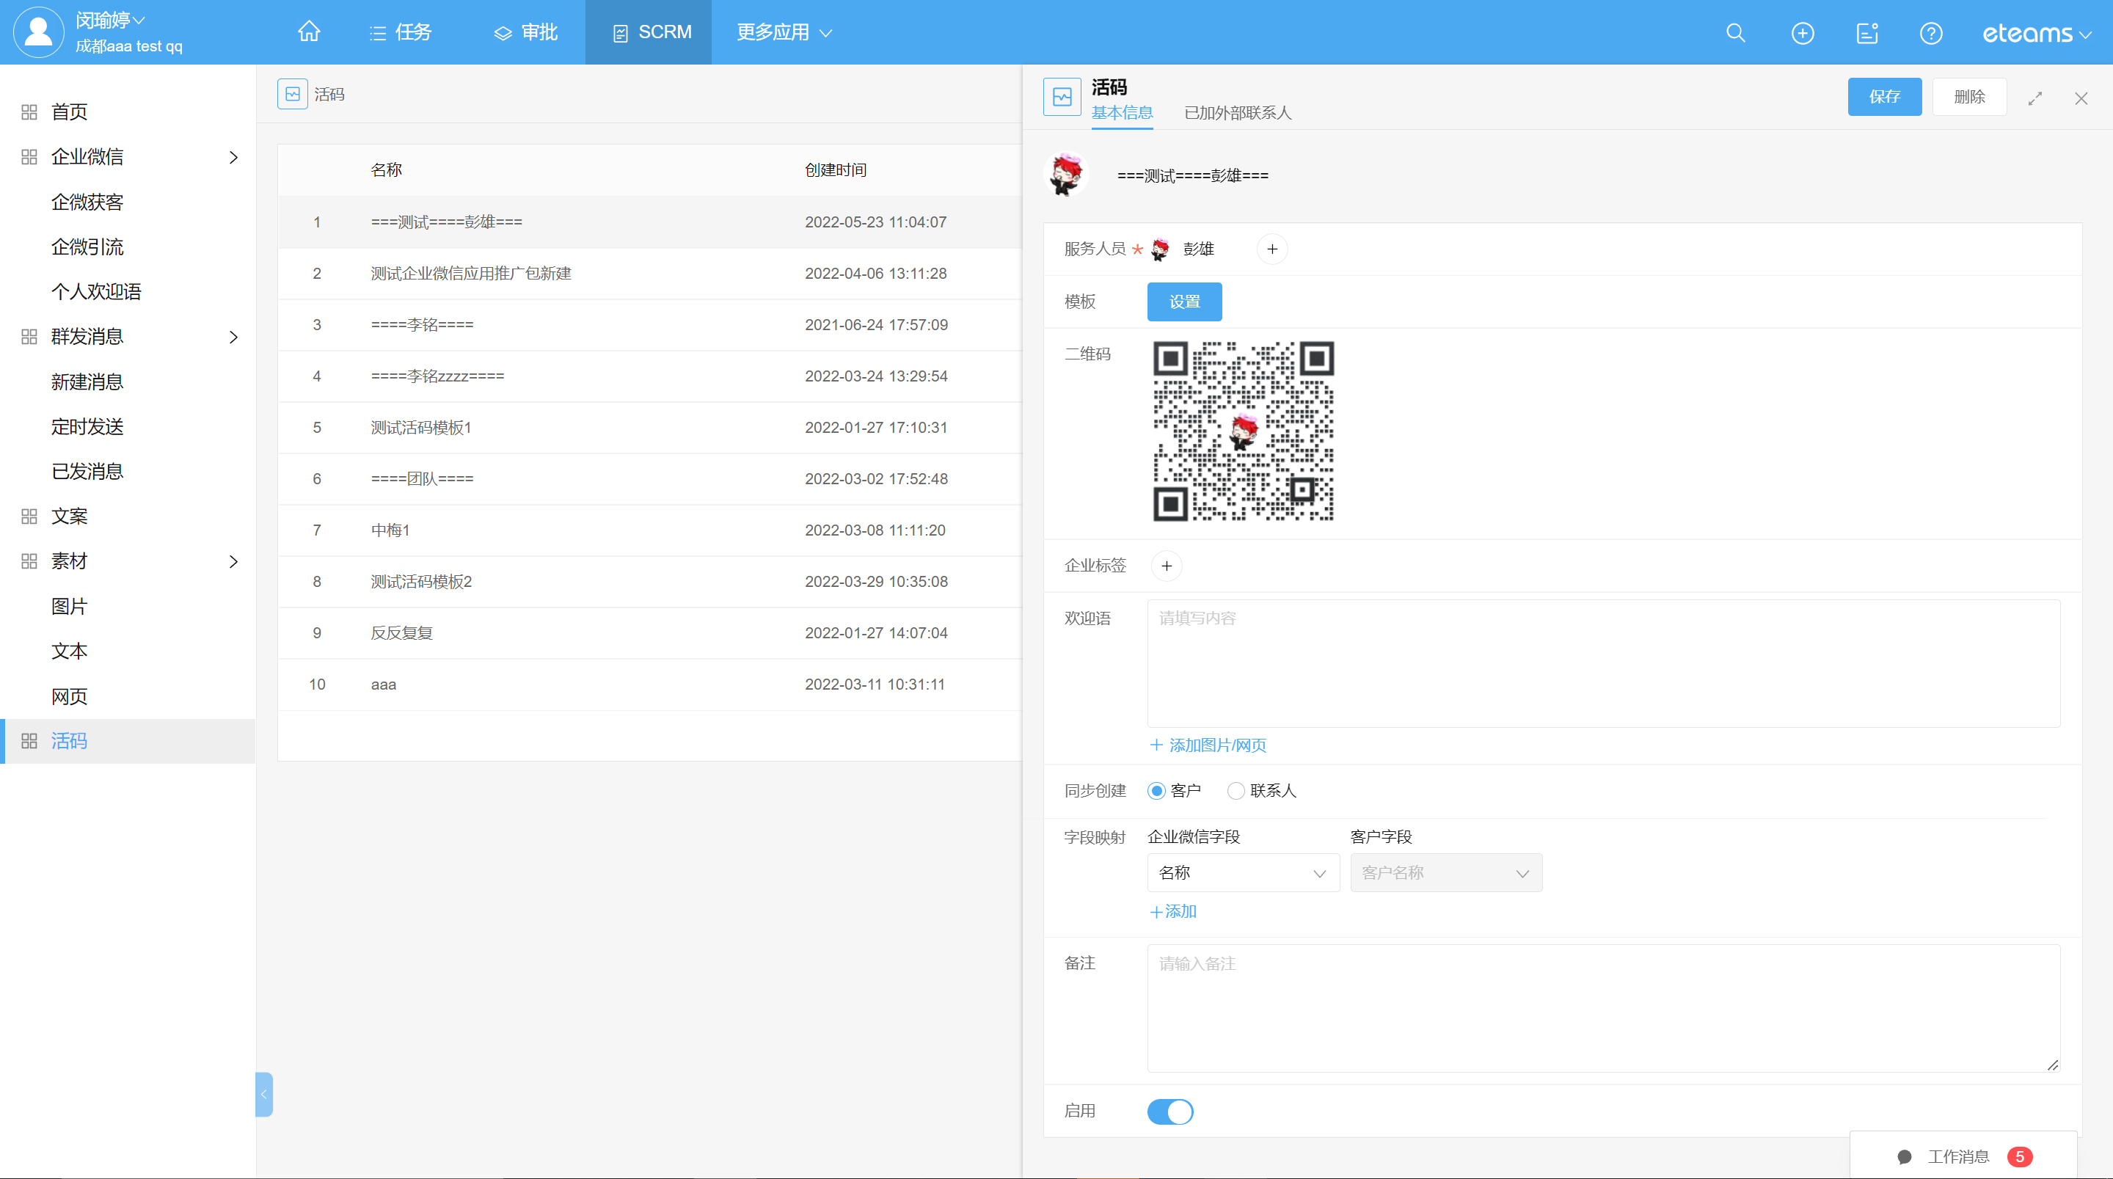Click the 创建时间 column header
2113x1179 pixels.
(835, 169)
